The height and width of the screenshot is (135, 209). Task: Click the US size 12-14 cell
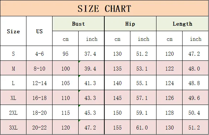[x=39, y=83]
